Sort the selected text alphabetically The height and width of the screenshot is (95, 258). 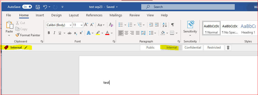[x=165, y=25]
